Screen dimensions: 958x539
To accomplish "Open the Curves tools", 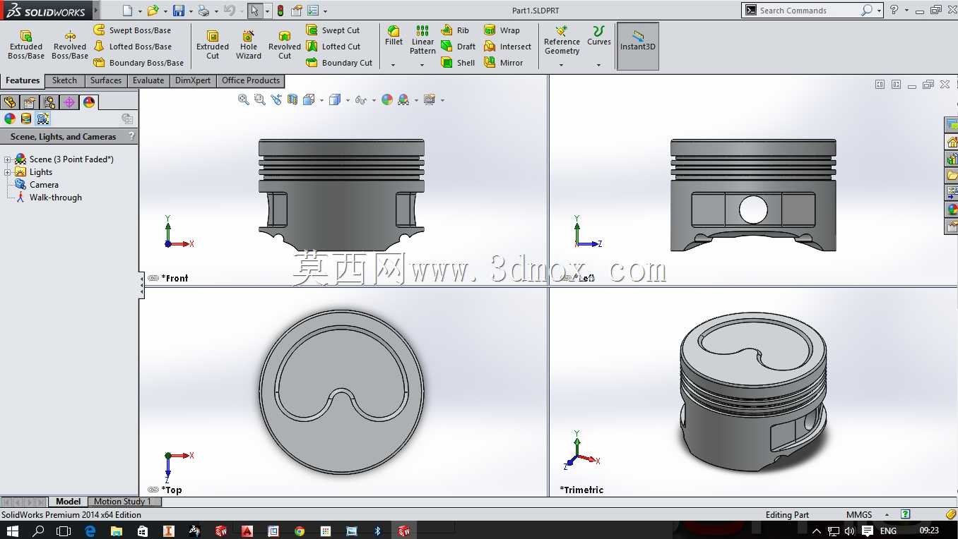I will pos(599,36).
